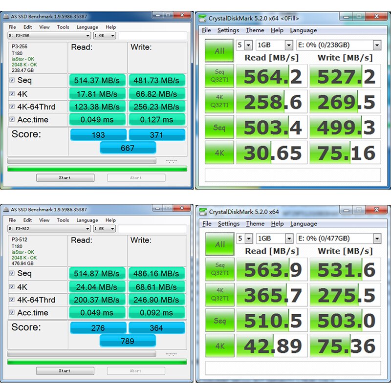Image resolution: width=391 pixels, height=391 pixels.
Task: Click the AS SSD title bar icon in the P3-256 window
Action: pos(5,17)
